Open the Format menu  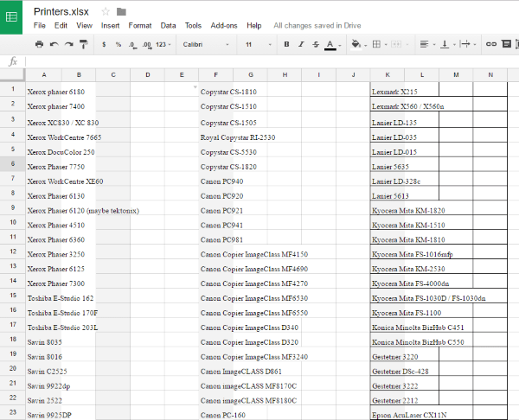[139, 26]
